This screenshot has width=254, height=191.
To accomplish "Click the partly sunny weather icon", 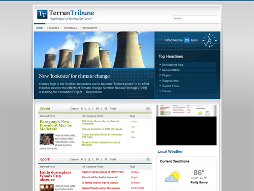I will 173,176.
